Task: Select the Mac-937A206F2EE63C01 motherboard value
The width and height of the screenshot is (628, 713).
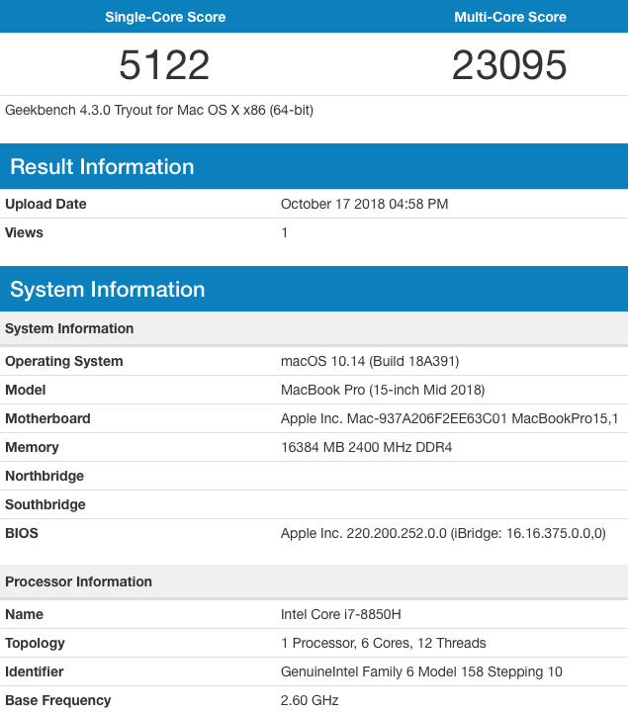Action: click(x=449, y=418)
